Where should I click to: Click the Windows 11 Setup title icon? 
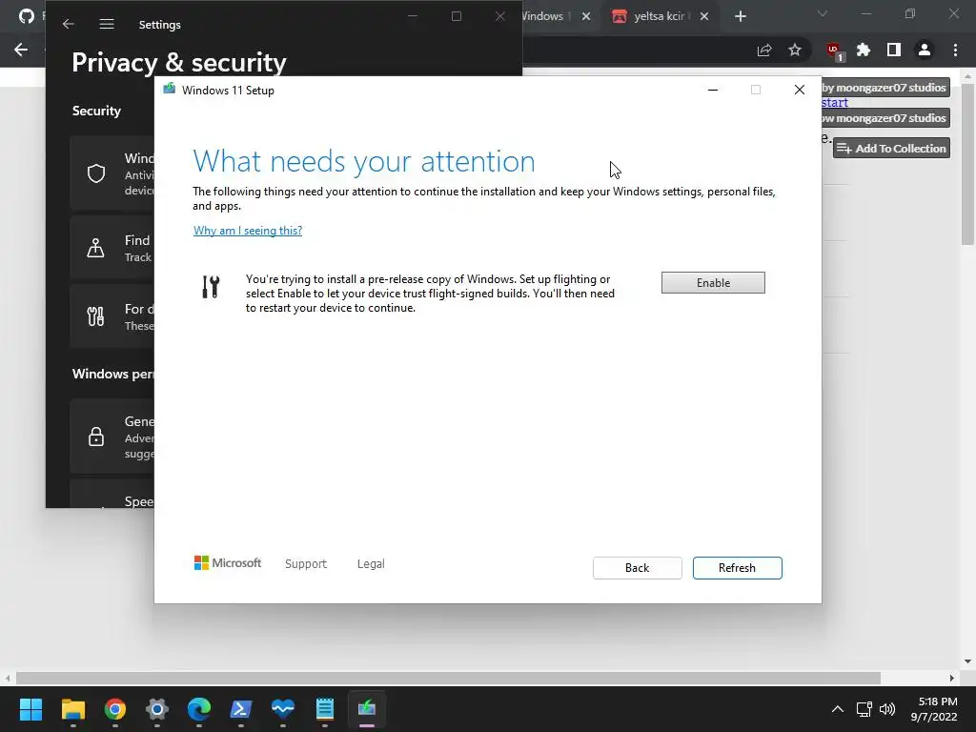tap(170, 90)
